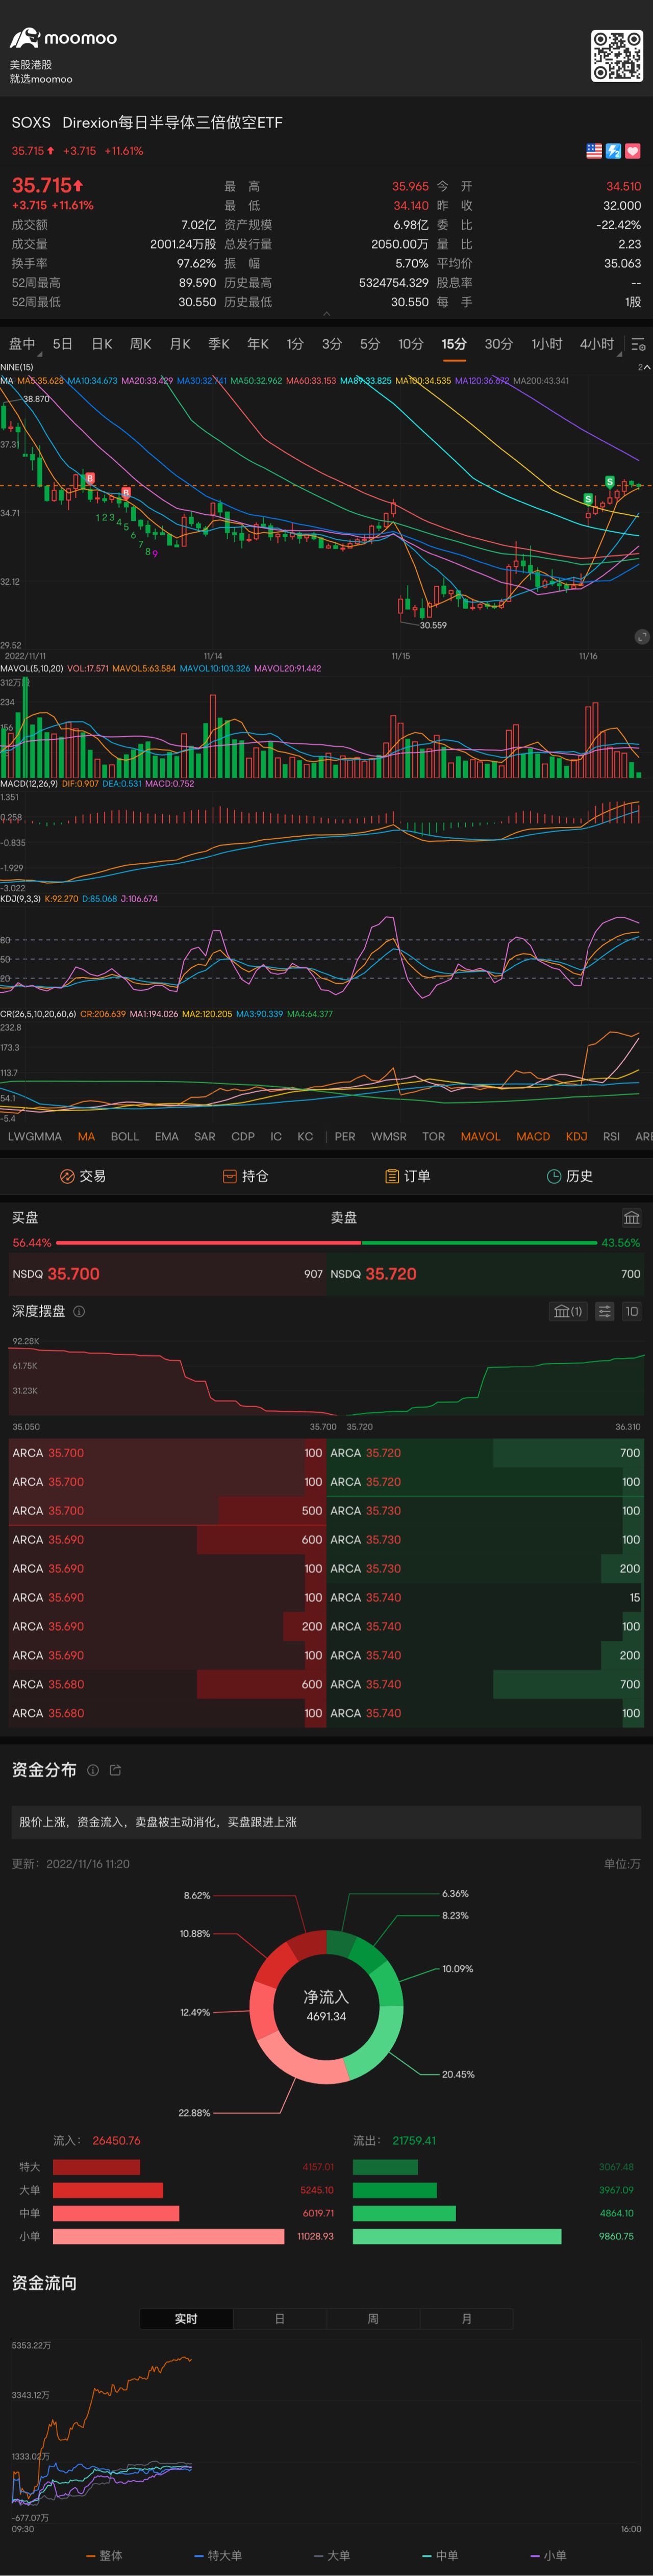The width and height of the screenshot is (653, 2576).
Task: Tap the blue lightning quick-trade icon
Action: (614, 151)
